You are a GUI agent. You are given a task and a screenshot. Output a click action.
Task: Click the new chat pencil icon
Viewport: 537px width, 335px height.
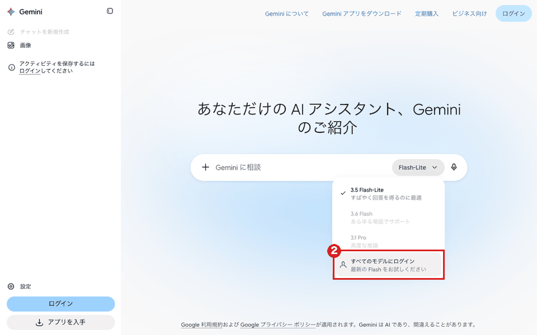pos(11,32)
